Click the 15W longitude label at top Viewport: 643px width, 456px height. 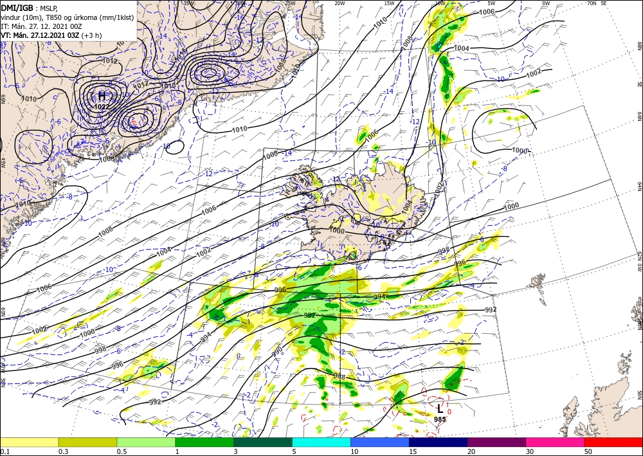pos(389,3)
